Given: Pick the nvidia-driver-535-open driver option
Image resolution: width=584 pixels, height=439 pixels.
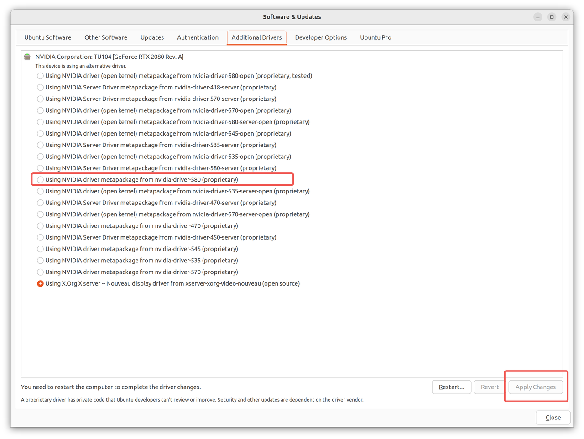Looking at the screenshot, I should (164, 157).
